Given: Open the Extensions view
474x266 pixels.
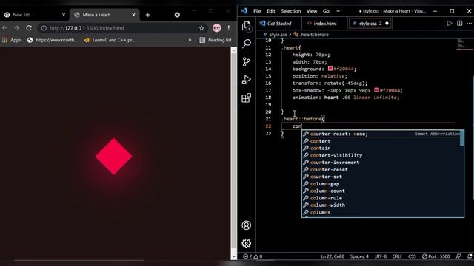Looking at the screenshot, I should coord(247,98).
